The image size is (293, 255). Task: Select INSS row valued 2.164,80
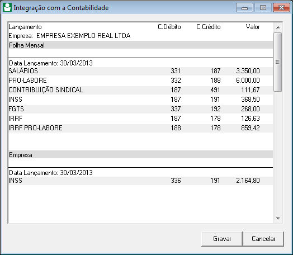[x=140, y=181]
